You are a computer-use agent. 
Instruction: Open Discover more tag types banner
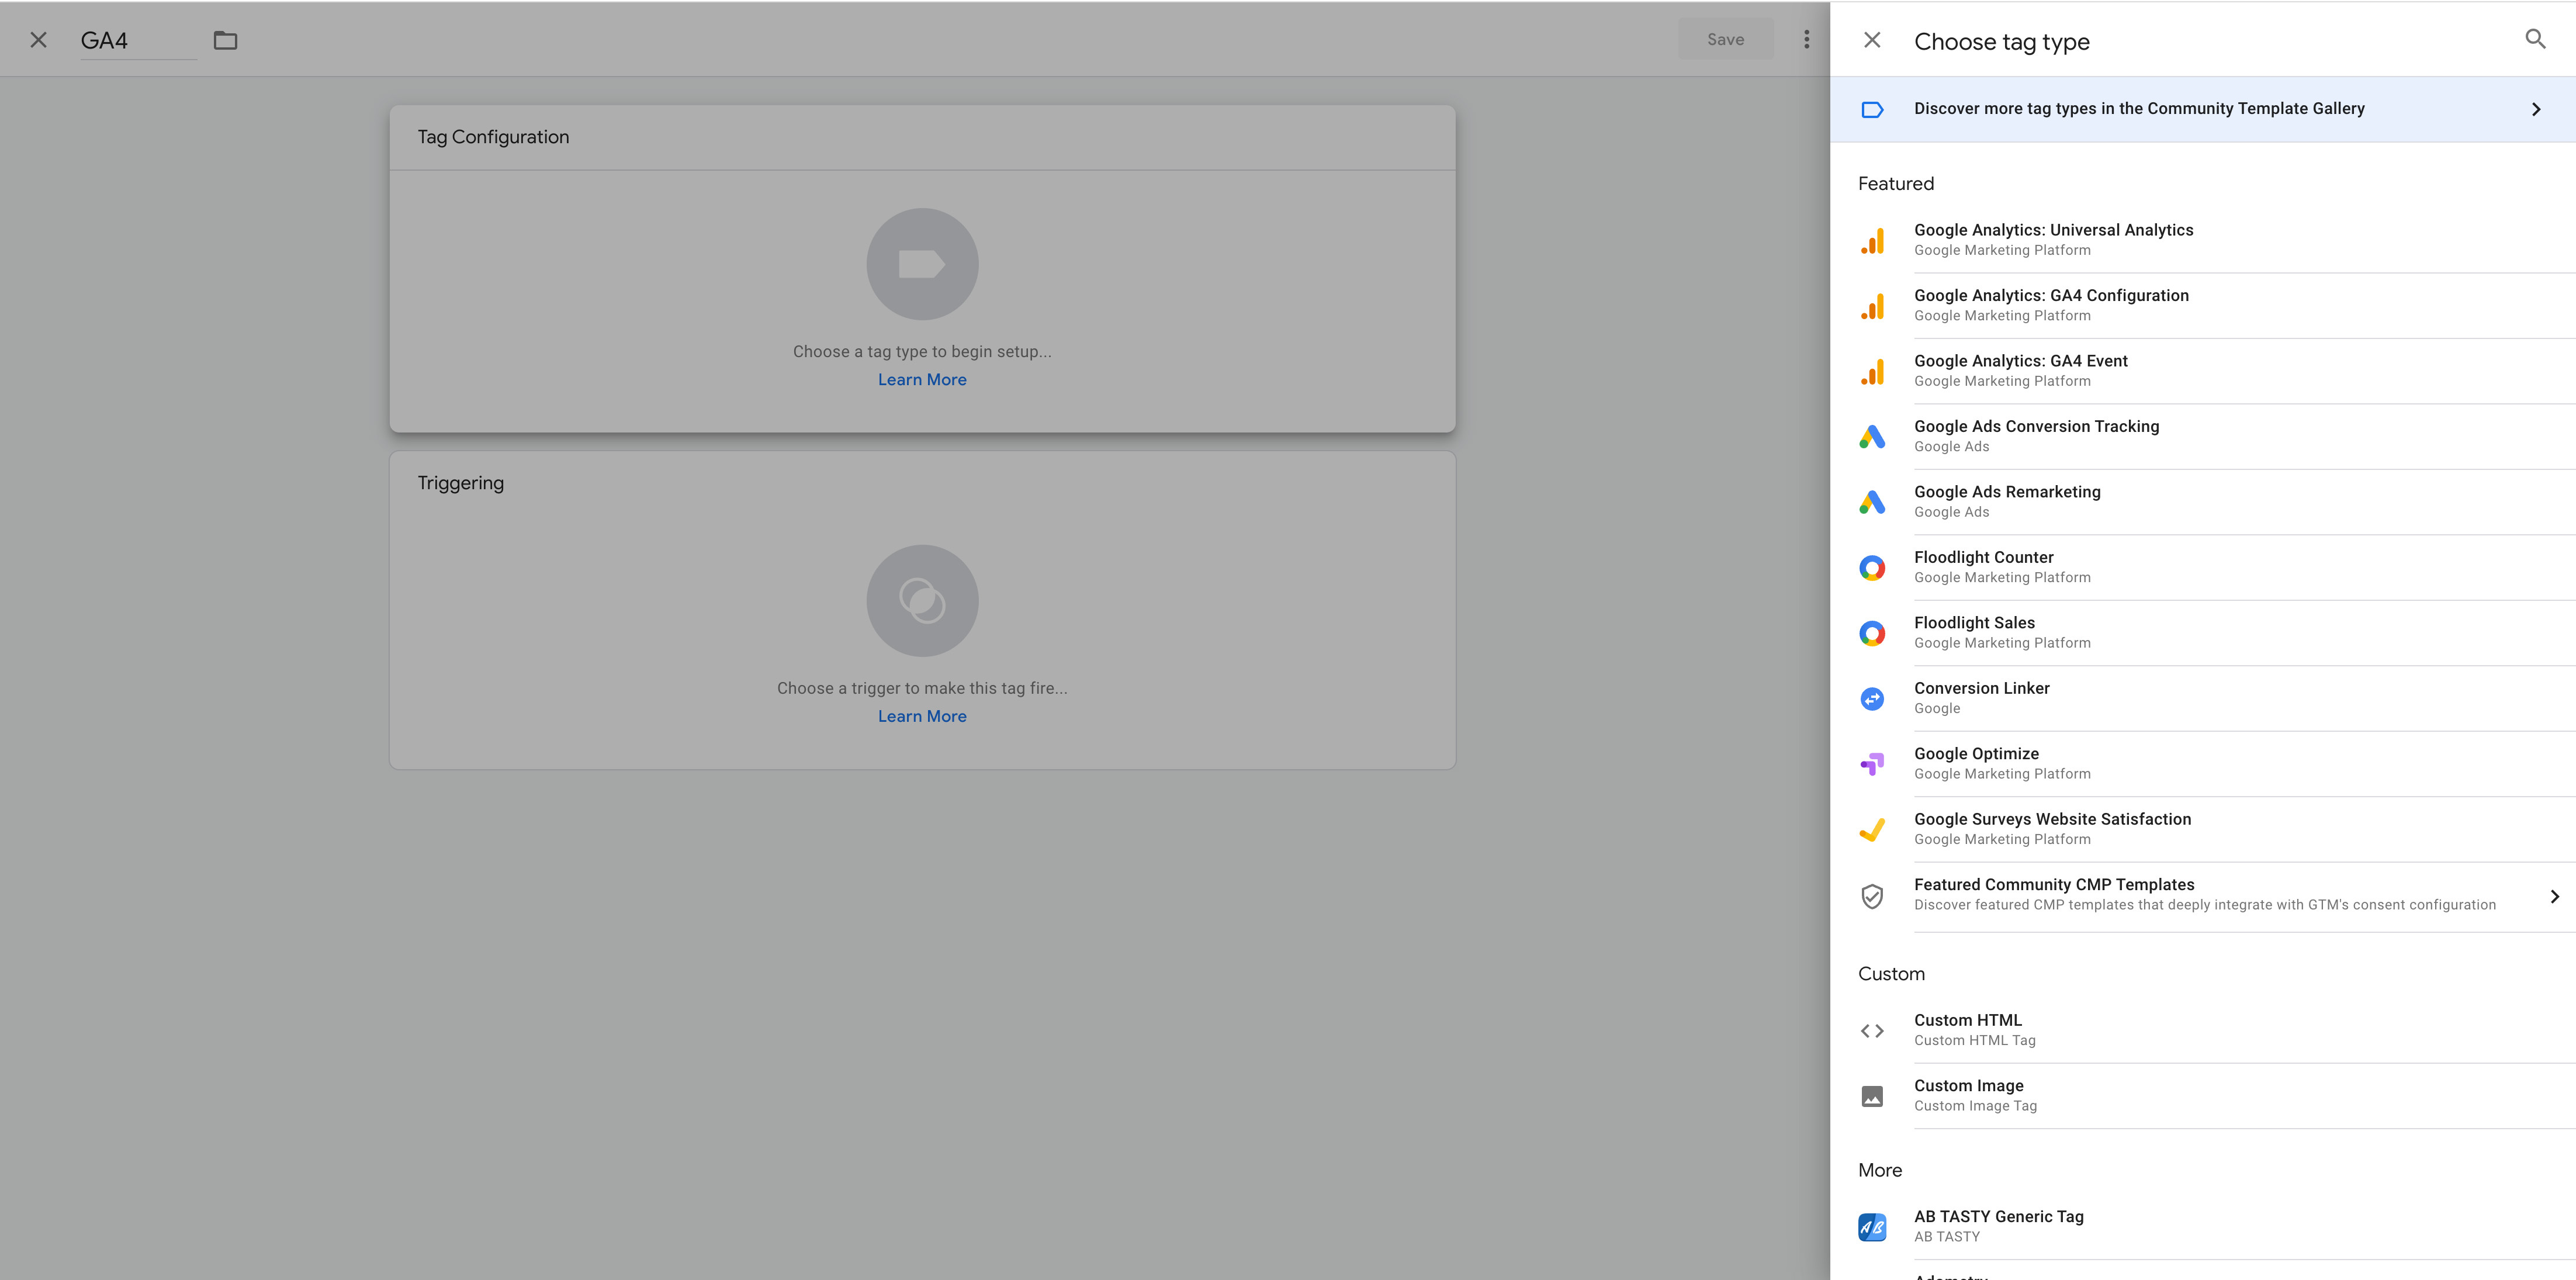point(2203,109)
